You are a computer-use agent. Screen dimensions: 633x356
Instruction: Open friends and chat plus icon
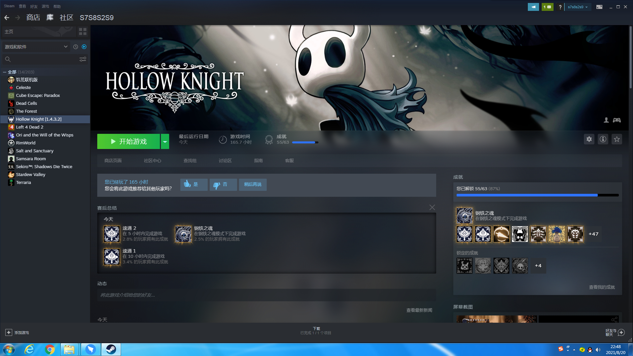point(621,333)
